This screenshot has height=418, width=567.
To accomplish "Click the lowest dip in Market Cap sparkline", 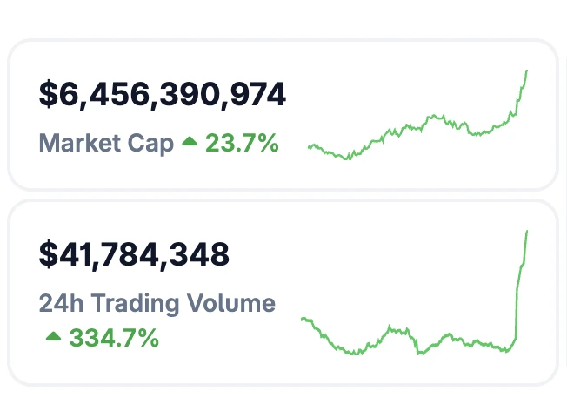I will [349, 159].
